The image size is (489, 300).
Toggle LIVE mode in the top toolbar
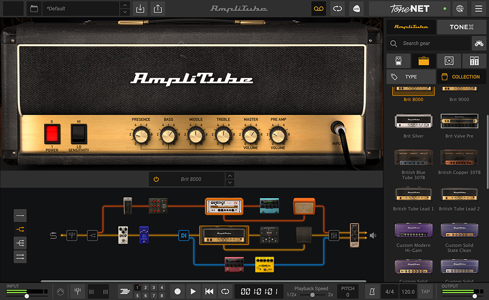point(356,9)
